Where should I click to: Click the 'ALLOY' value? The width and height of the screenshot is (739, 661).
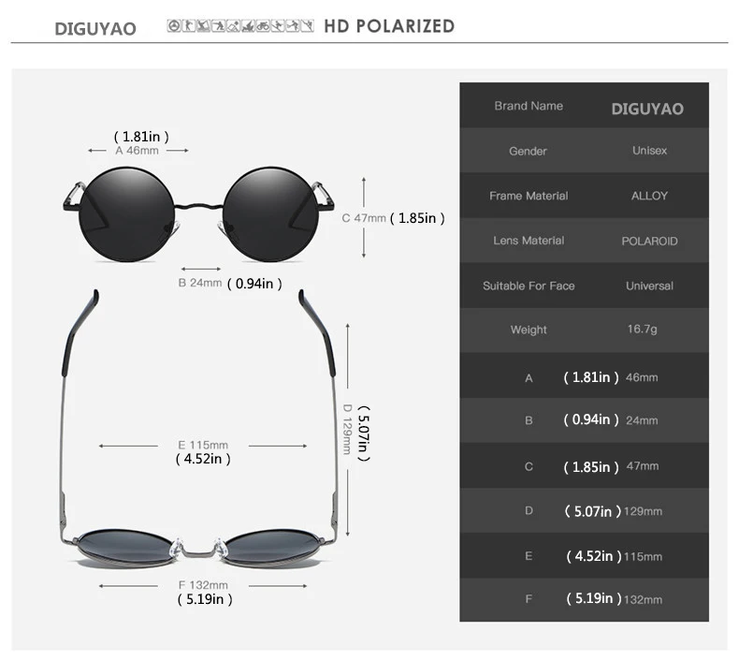pos(649,196)
